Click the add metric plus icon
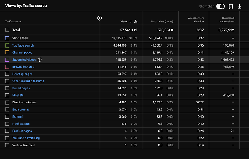 pos(100,18)
